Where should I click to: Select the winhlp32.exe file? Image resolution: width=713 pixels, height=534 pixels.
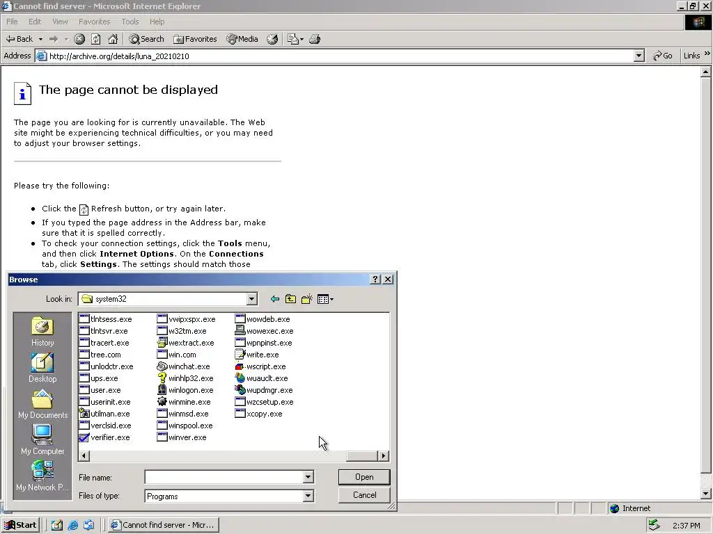coord(185,378)
